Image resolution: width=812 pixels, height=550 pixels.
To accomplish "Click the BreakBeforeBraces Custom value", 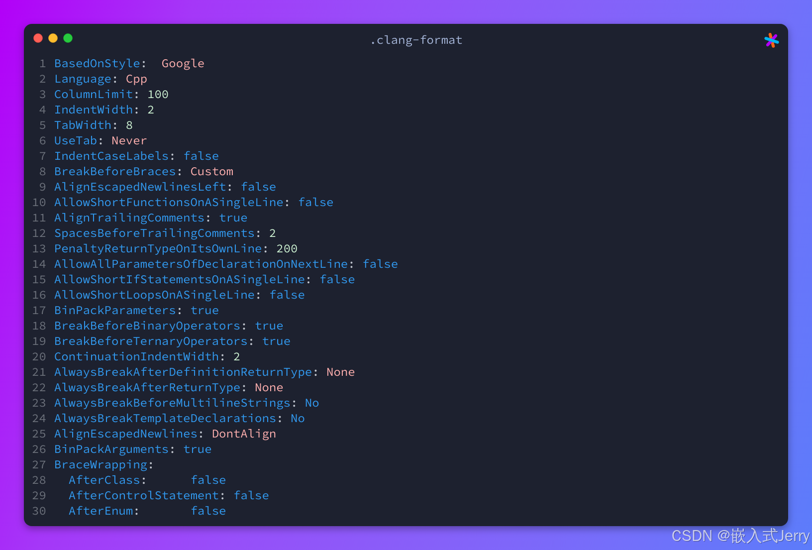I will pos(211,171).
